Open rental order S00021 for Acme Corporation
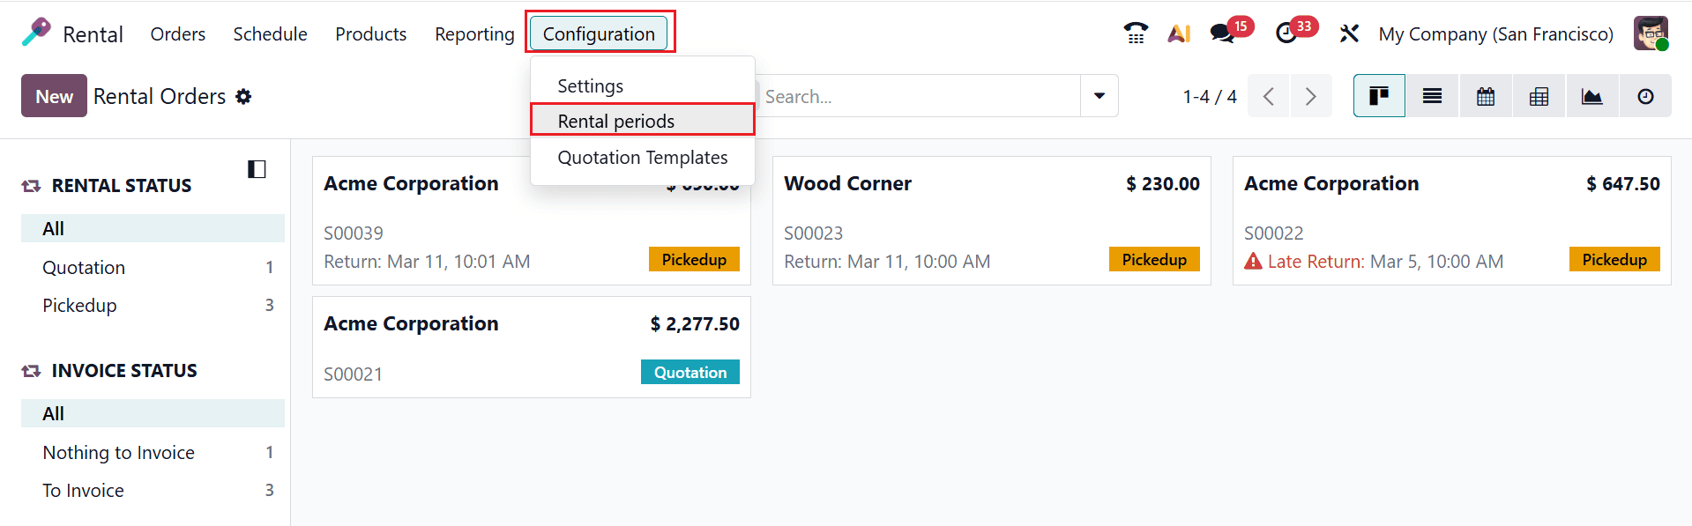Viewport: 1692px width, 526px height. 411,323
